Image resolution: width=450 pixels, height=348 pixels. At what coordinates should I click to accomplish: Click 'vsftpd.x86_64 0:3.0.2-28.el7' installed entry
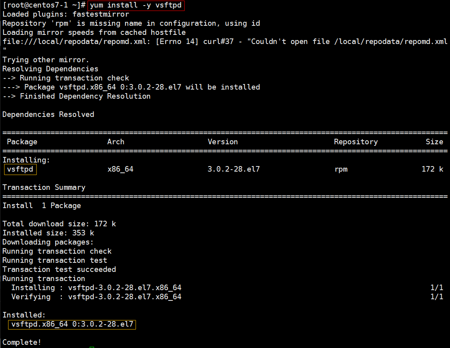tap(72, 324)
